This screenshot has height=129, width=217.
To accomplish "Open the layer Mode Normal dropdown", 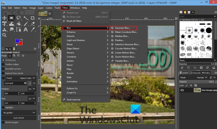I will [194, 77].
